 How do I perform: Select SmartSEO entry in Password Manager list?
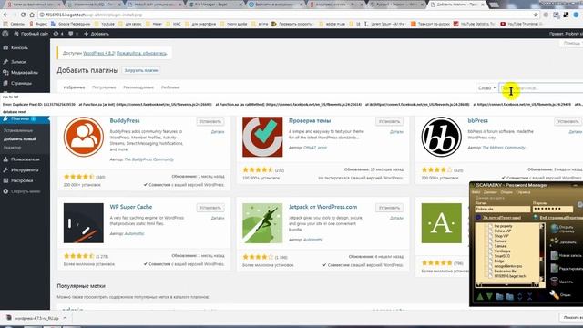coord(502,256)
